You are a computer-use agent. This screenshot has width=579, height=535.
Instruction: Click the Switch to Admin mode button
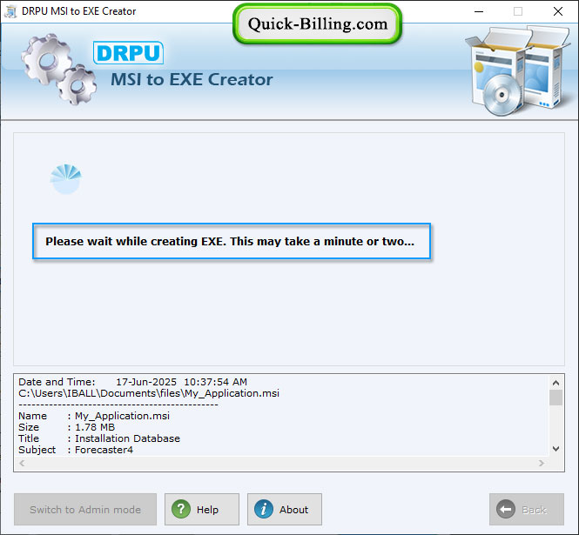tap(85, 509)
